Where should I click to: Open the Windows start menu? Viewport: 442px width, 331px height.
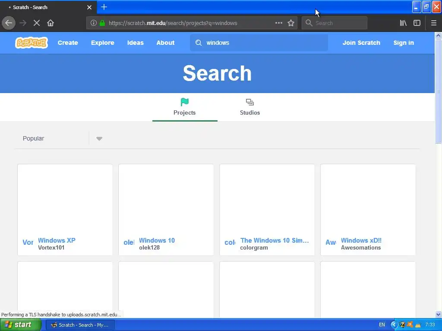(21, 325)
